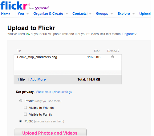Expand the Groups dropdown arrow

(112, 14)
